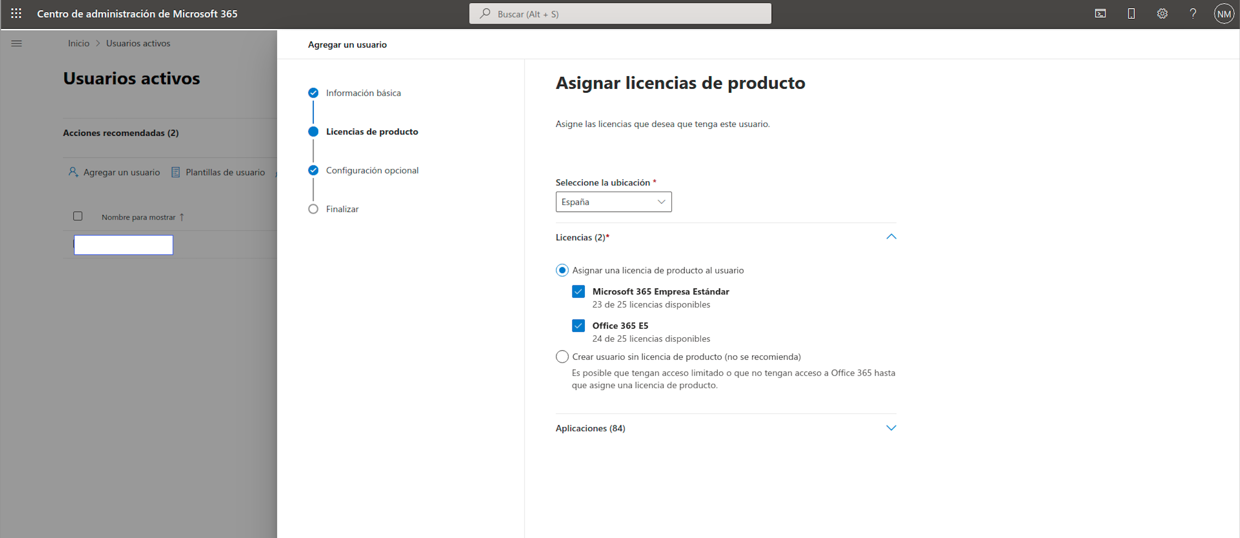
Task: Open the settings gear icon
Action: (x=1162, y=14)
